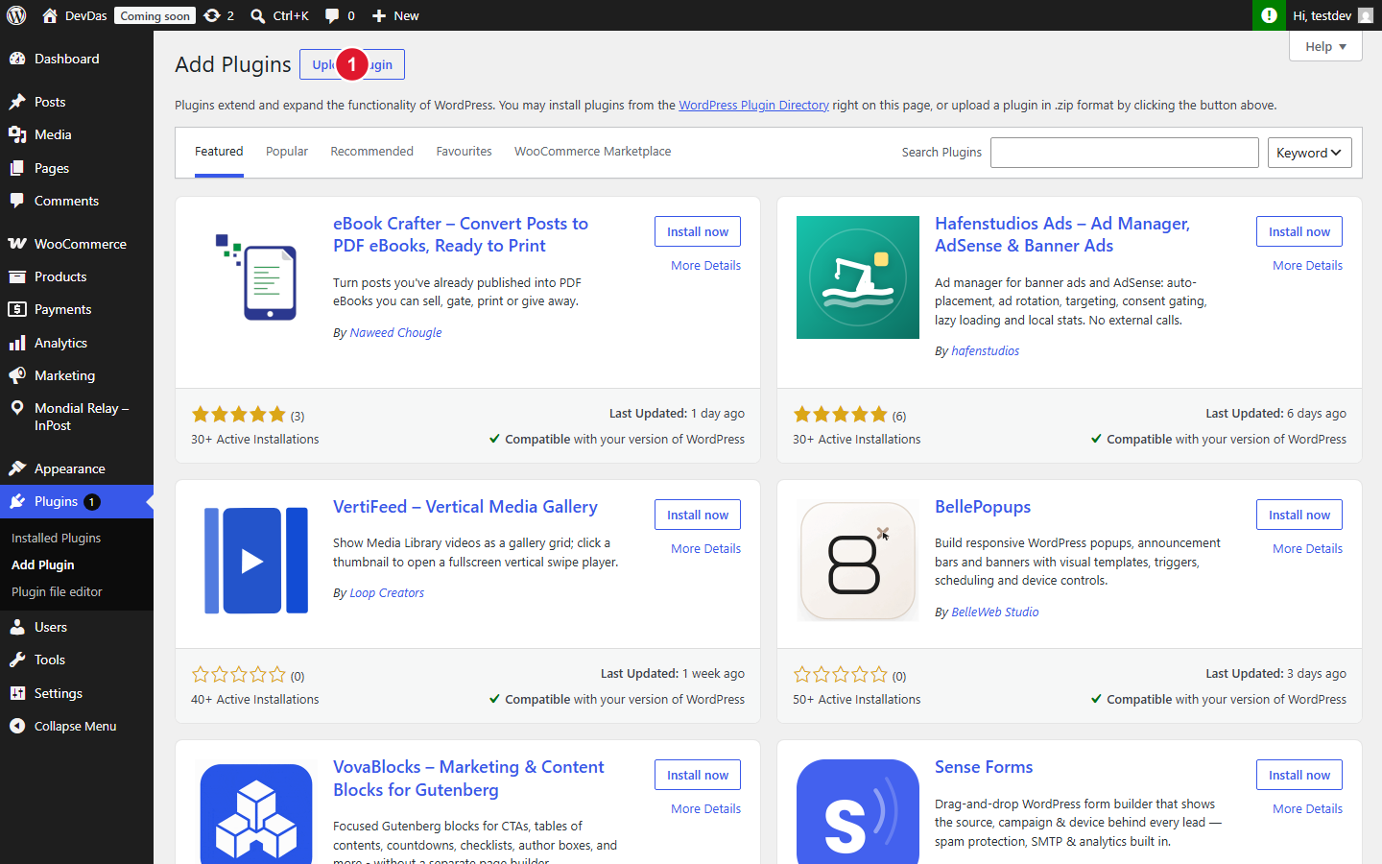The image size is (1382, 864).
Task: Open the WordPress logo menu
Action: [x=16, y=15]
